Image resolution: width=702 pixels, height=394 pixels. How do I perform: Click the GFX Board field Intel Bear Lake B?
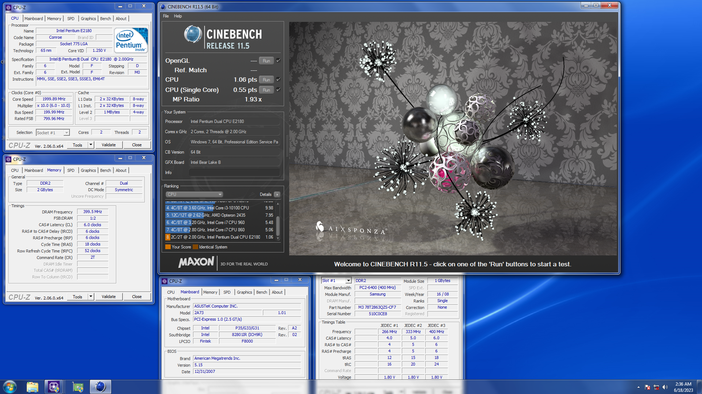235,162
